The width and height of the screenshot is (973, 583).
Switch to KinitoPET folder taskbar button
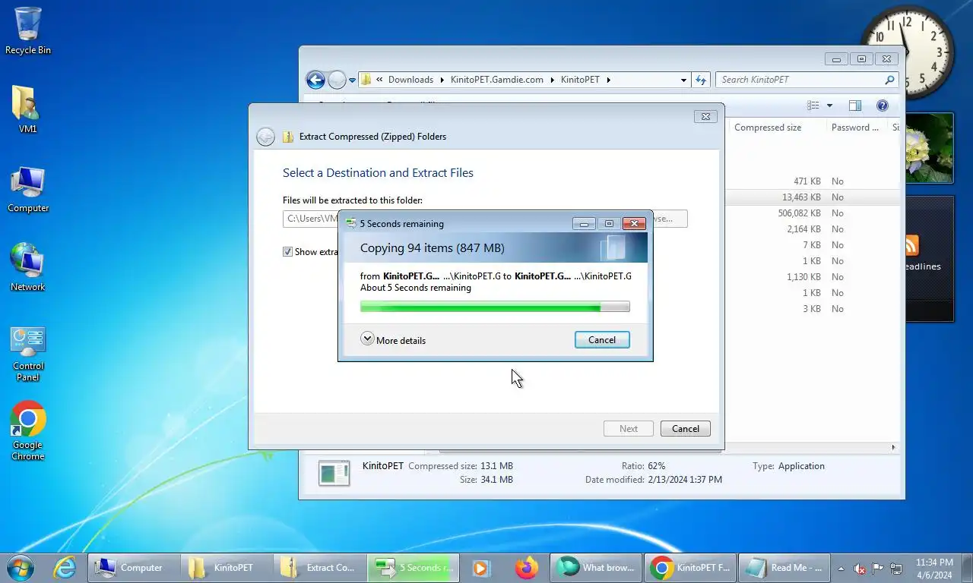(226, 567)
